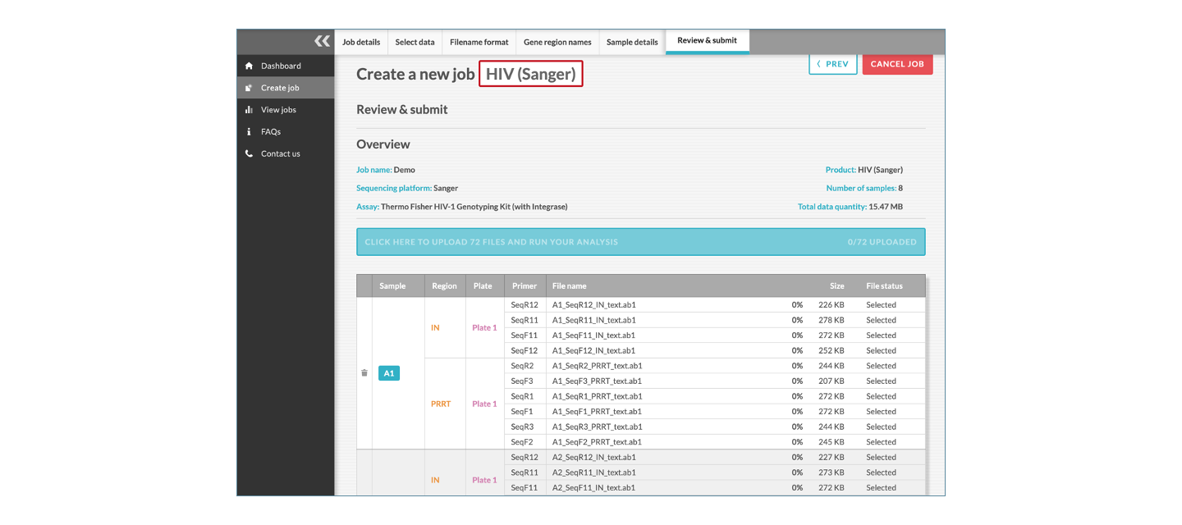
Task: Click the Total data quantity 15.47 MB
Action: [x=886, y=207]
